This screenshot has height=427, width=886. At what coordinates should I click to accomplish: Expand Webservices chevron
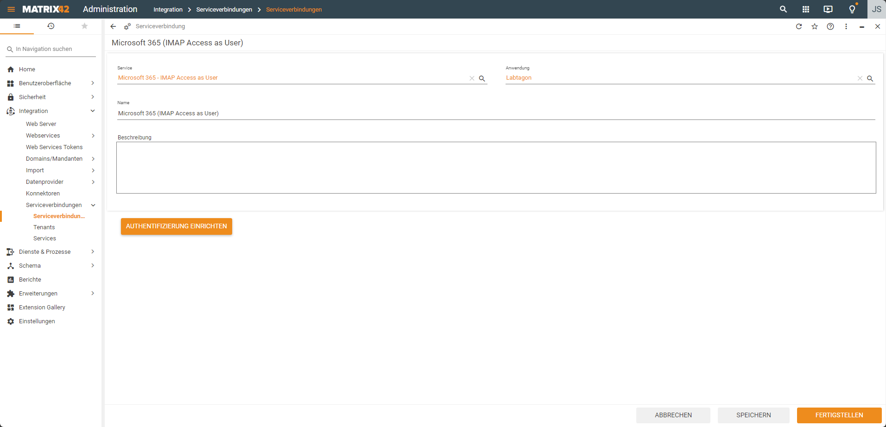point(93,136)
